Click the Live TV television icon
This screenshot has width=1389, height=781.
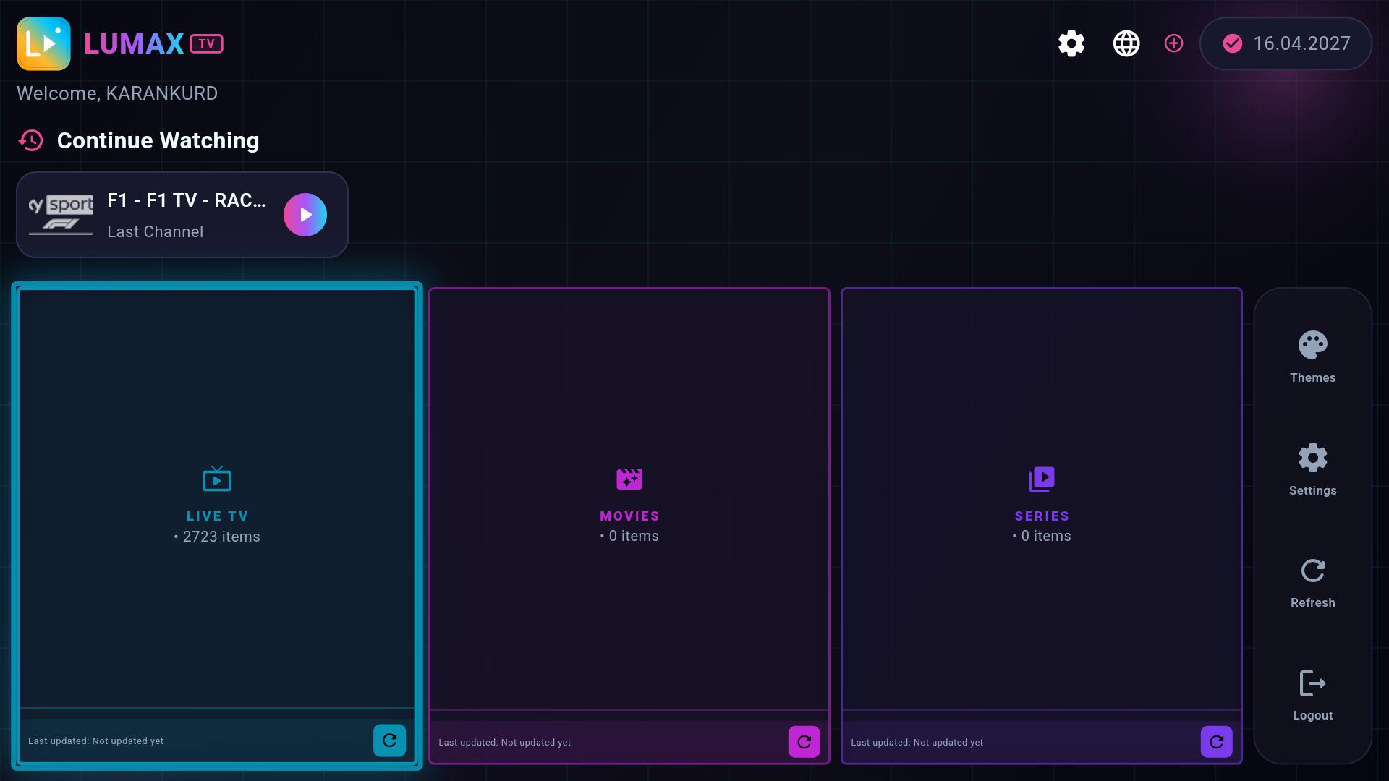coord(217,479)
